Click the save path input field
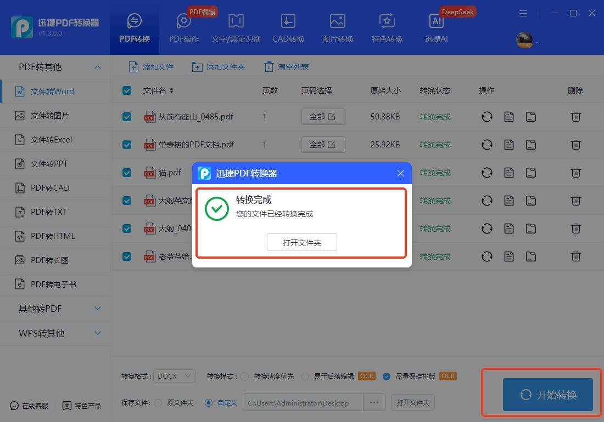The height and width of the screenshot is (422, 604). tap(302, 403)
